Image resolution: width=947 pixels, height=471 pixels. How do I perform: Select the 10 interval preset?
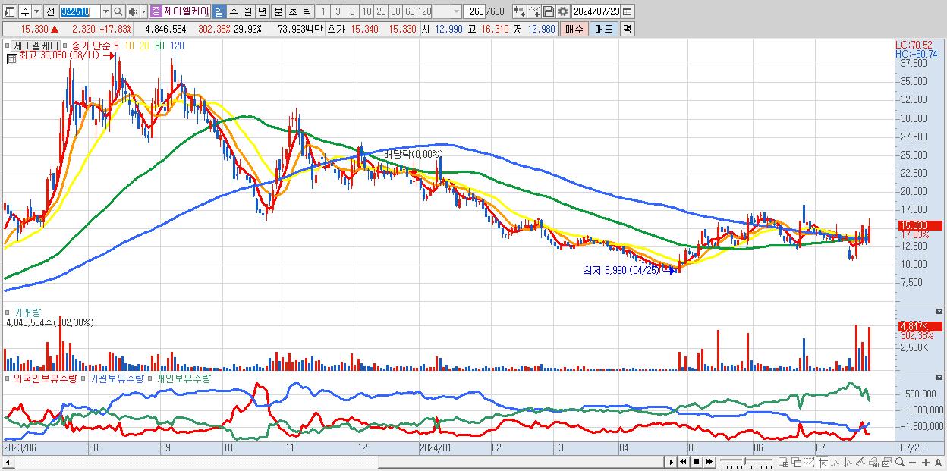point(367,11)
